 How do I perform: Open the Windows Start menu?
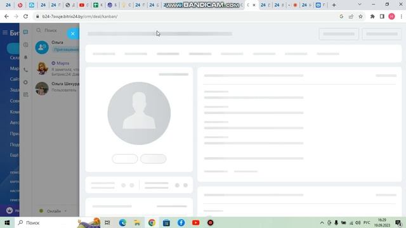click(7, 222)
